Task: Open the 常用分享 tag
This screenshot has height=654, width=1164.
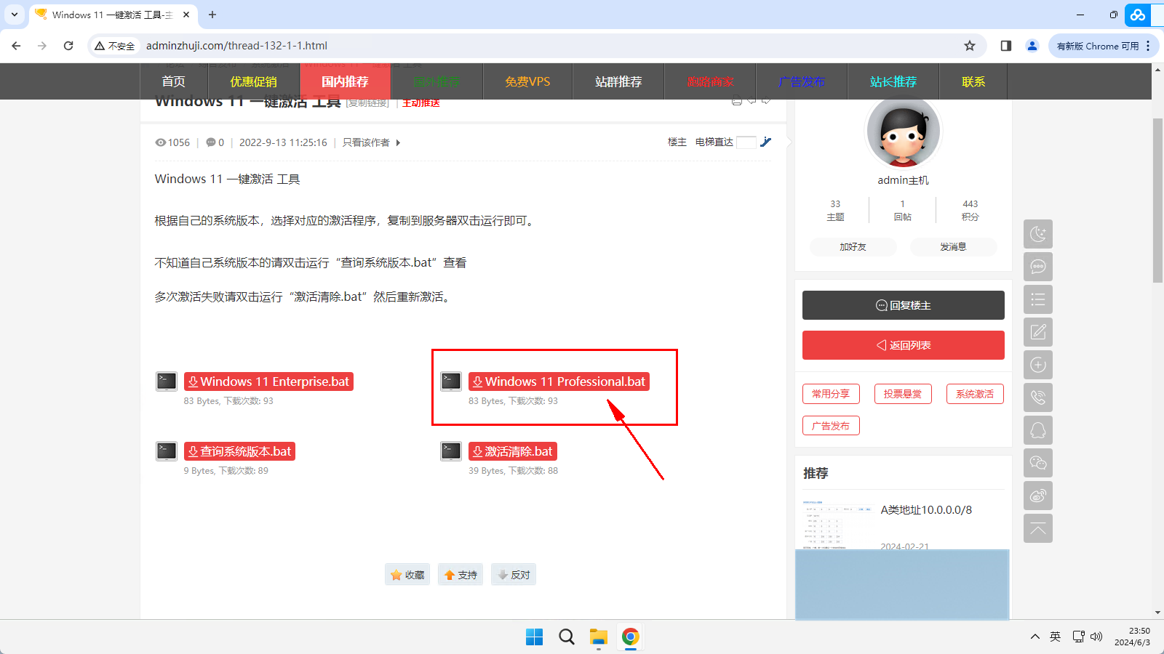Action: [831, 394]
